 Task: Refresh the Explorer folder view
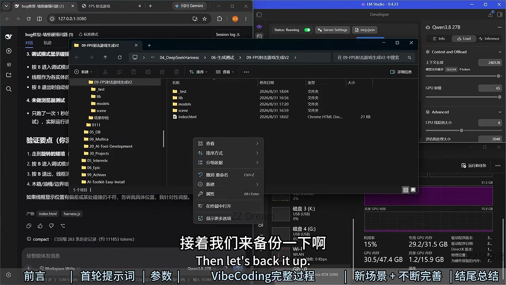(119, 57)
